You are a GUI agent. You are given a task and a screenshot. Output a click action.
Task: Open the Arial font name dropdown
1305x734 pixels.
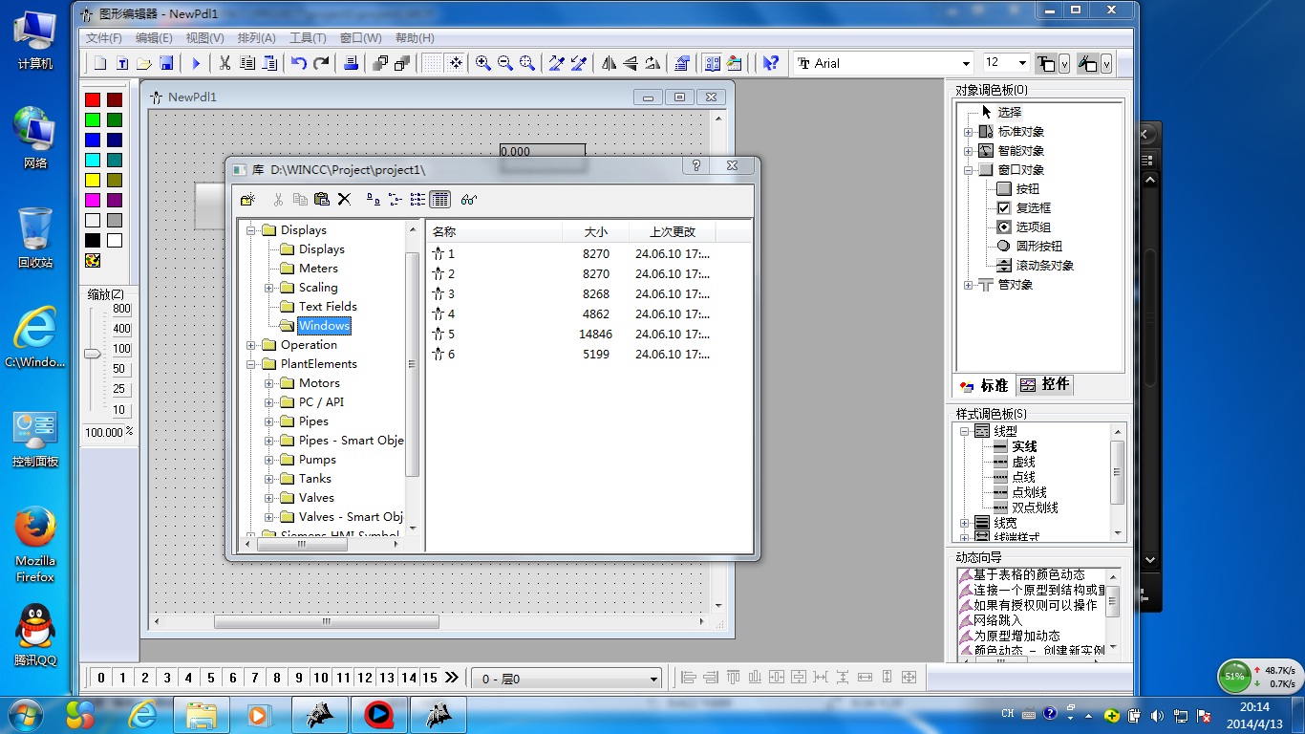click(x=966, y=63)
